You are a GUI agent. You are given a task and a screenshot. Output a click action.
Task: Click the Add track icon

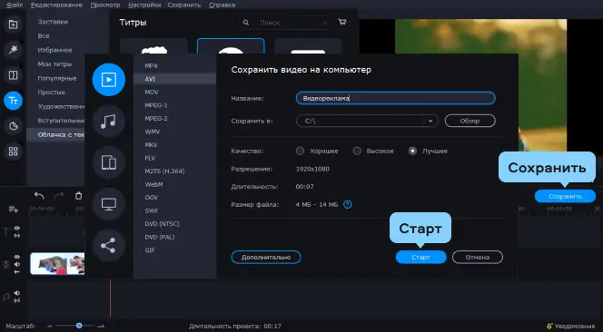coord(13,210)
